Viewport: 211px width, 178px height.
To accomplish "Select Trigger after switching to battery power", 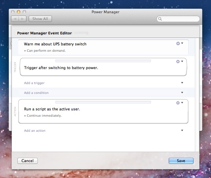I will click(x=61, y=68).
